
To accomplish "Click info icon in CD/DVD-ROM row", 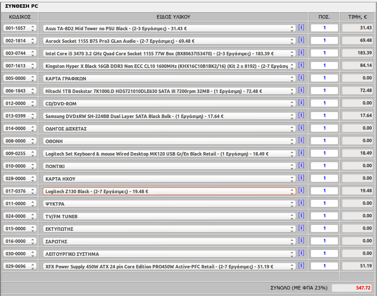I will point(301,102).
